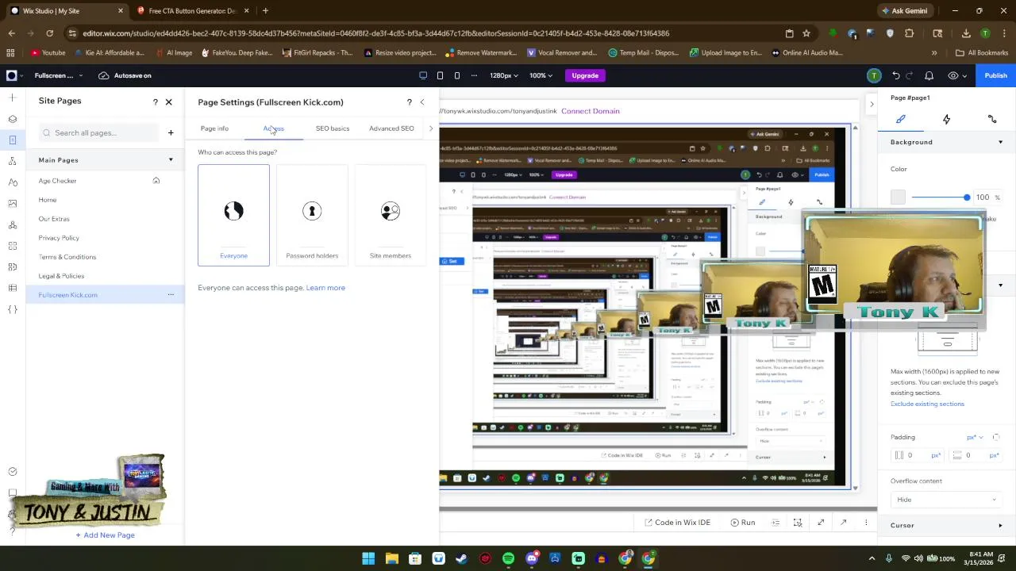This screenshot has height=571, width=1016.
Task: Switch to Advanced SEO tab
Action: [x=391, y=128]
